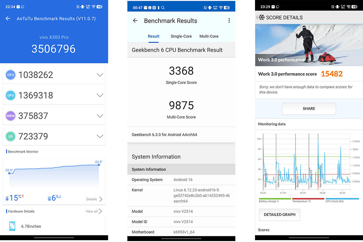This screenshot has width=363, height=242.
Task: Select the Operating System Android 16 row
Action: (x=181, y=180)
